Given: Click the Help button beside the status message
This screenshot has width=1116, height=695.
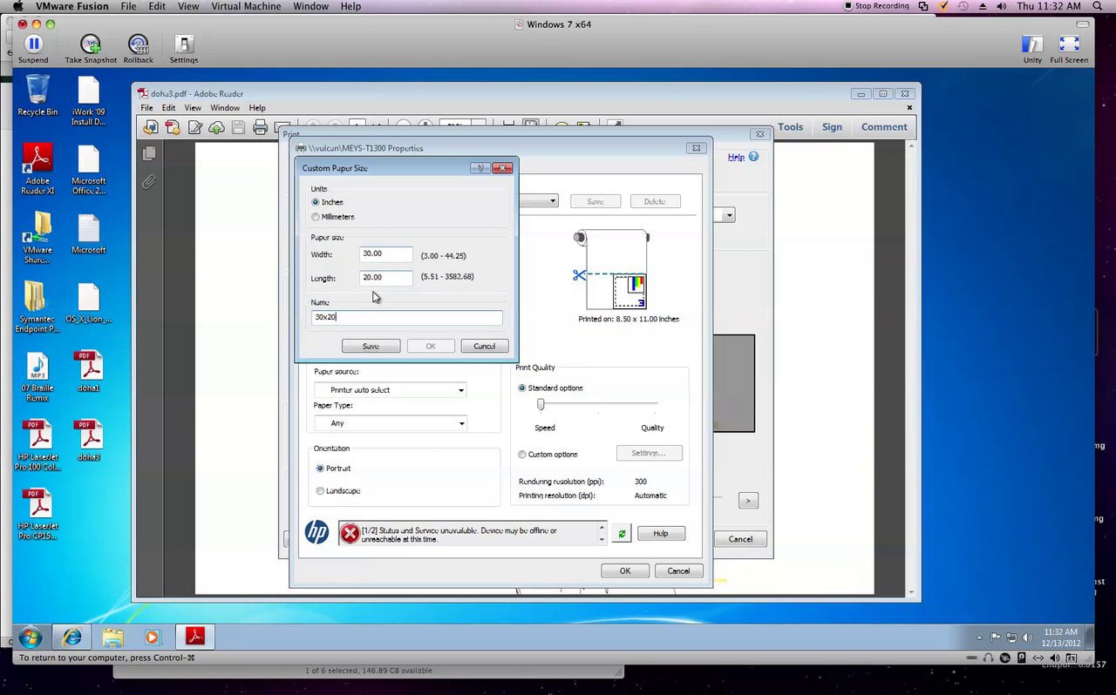Looking at the screenshot, I should [661, 533].
